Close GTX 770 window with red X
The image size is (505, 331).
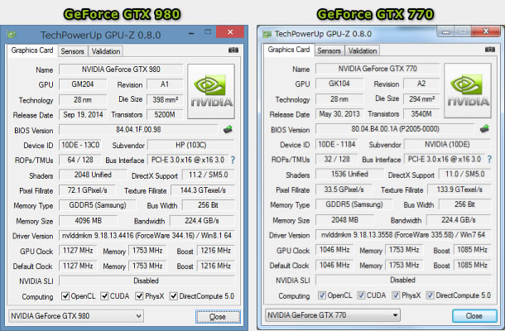[x=486, y=31]
